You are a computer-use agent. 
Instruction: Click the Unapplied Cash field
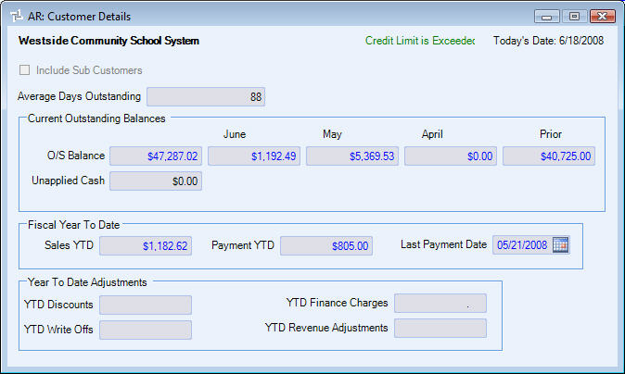point(156,181)
